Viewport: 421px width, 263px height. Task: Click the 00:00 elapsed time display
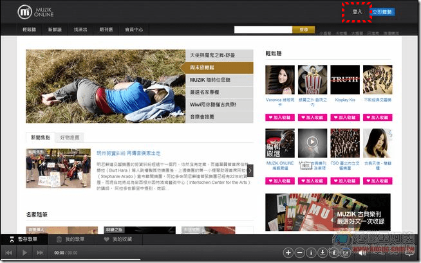point(59,253)
